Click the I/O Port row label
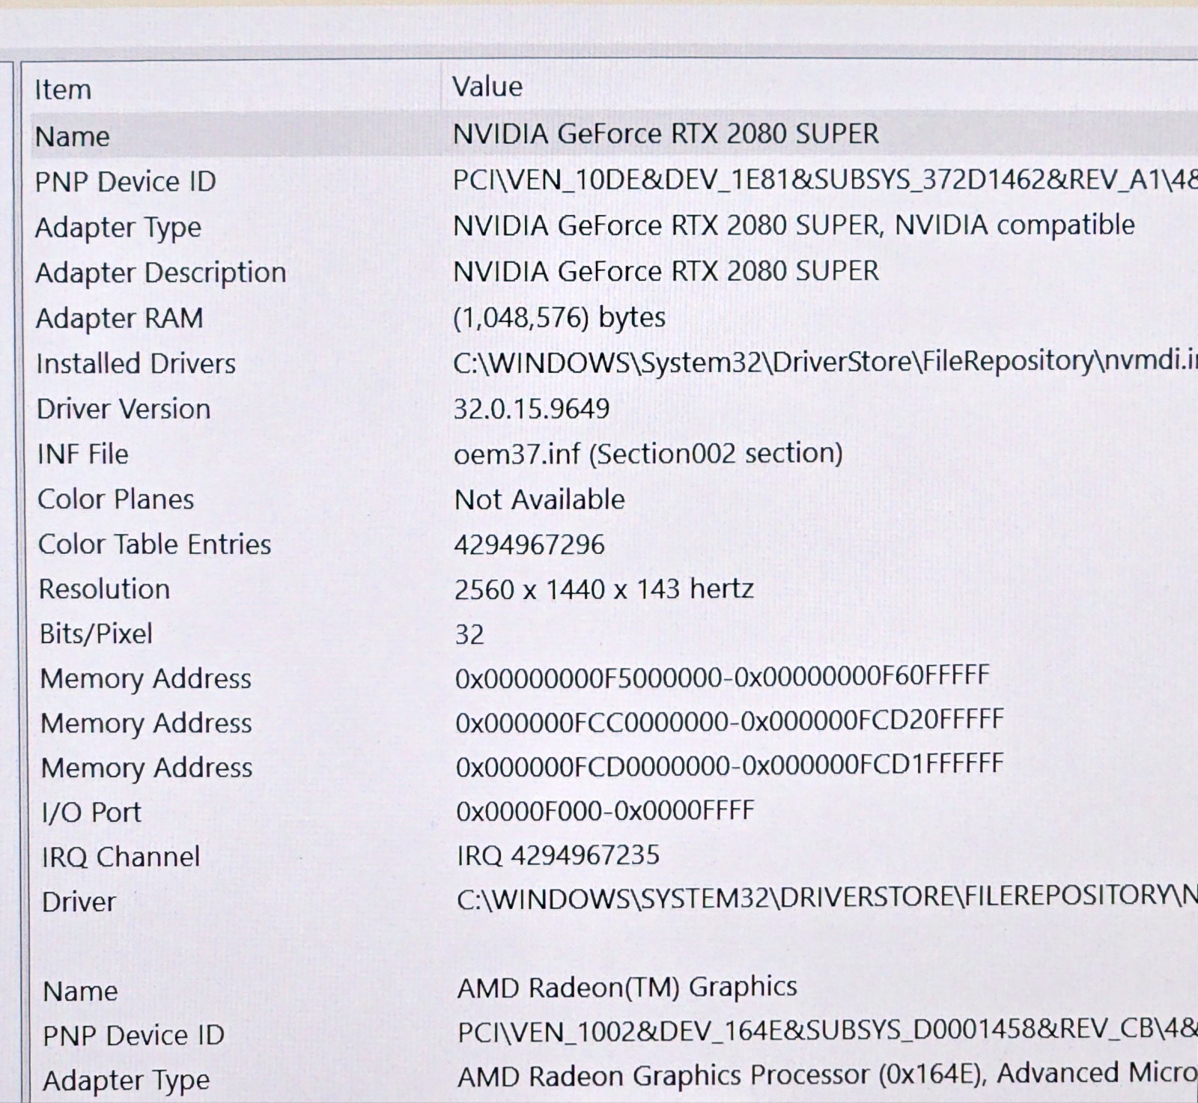This screenshot has height=1103, width=1198. pos(91,812)
